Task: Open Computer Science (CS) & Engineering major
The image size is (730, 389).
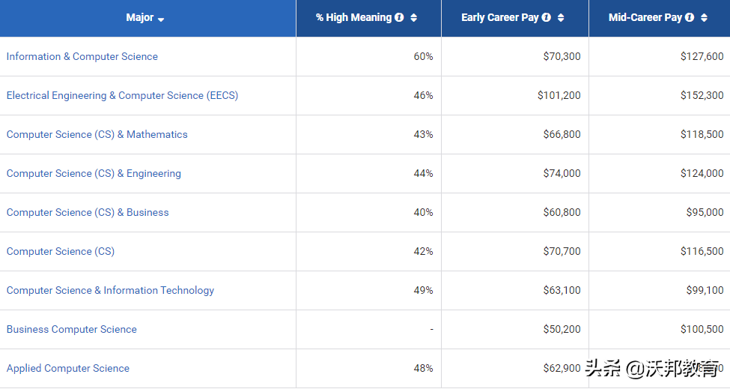Action: pyautogui.click(x=94, y=173)
